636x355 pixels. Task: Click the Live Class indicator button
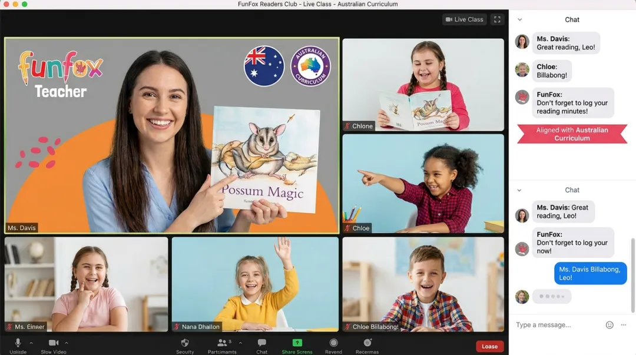point(465,19)
